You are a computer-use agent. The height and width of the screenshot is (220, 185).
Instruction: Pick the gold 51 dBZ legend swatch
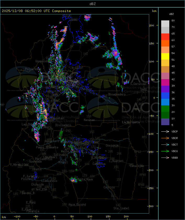coord(165,63)
